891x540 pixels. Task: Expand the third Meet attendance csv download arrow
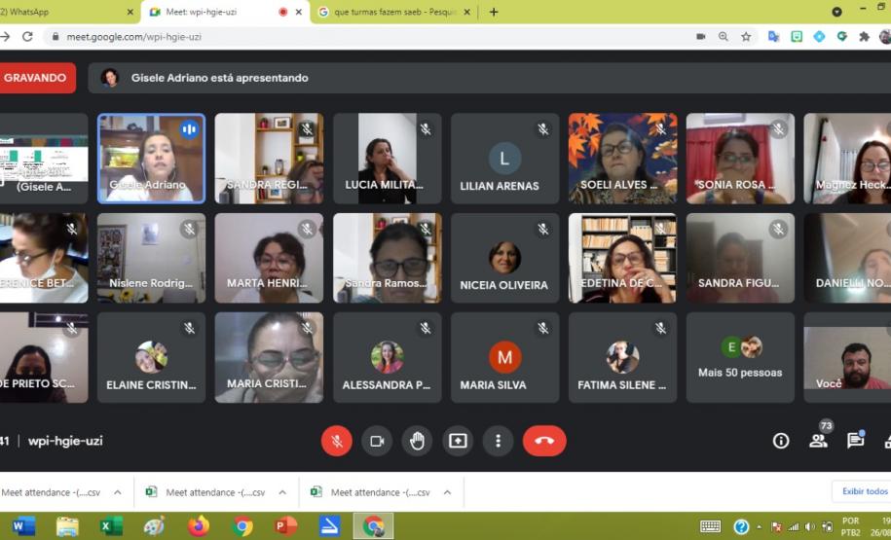(x=447, y=492)
